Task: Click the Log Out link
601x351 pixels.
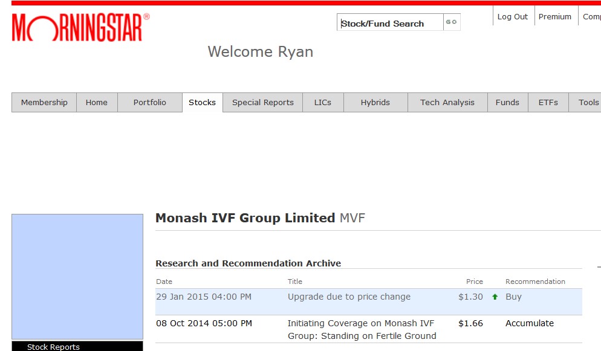Action: [513, 17]
